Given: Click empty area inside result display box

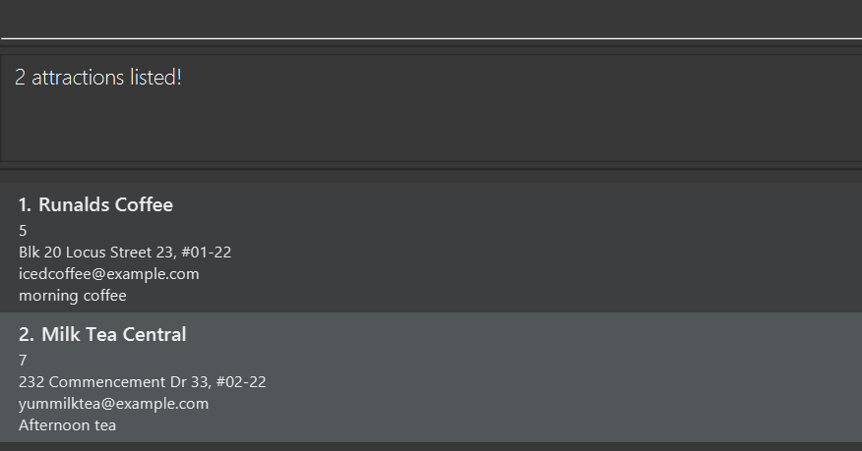Looking at the screenshot, I should click(x=492, y=123).
